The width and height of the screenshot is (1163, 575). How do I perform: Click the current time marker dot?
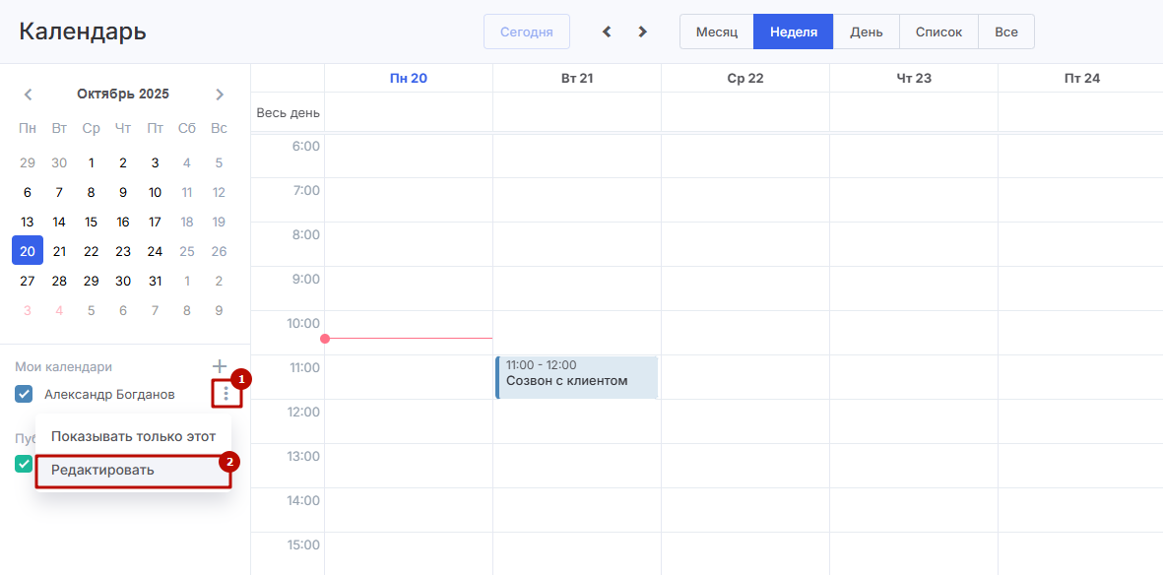(325, 339)
